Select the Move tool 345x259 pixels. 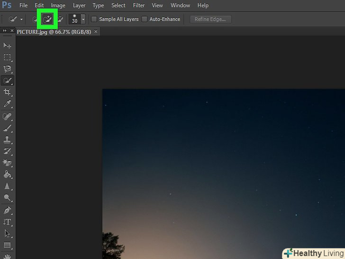pos(7,46)
